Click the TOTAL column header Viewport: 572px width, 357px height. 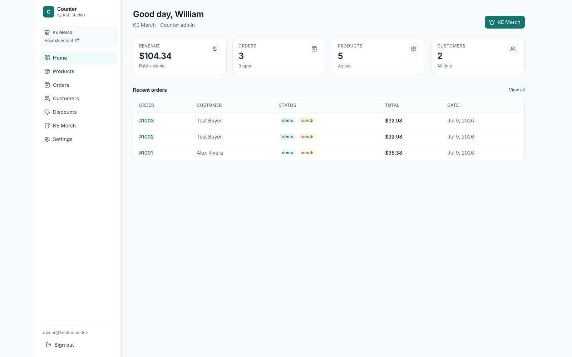(x=392, y=105)
